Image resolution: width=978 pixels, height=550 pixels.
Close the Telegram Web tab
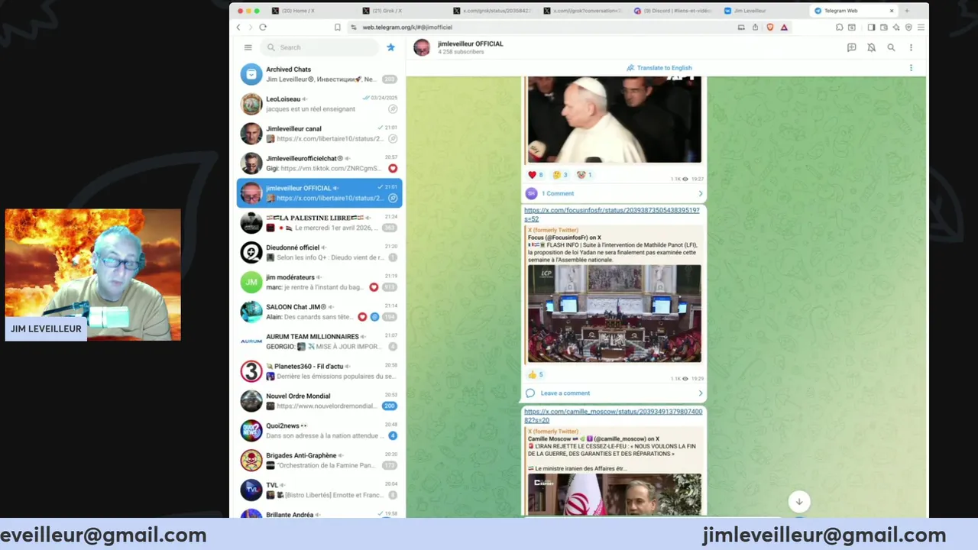click(891, 11)
